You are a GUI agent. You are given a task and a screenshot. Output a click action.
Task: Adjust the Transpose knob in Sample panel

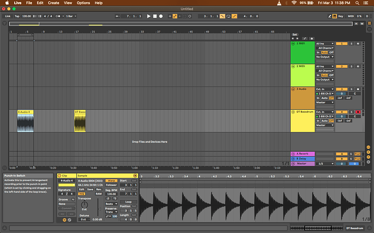(x=85, y=204)
